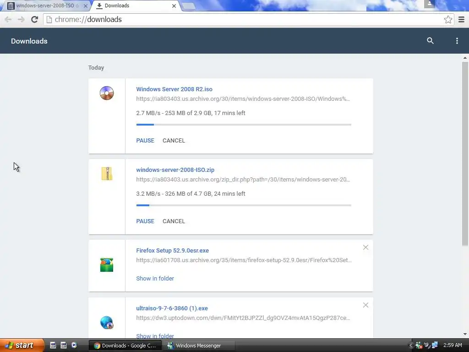Image resolution: width=469 pixels, height=352 pixels.
Task: Click the media player quick launch icon
Action: (74, 345)
